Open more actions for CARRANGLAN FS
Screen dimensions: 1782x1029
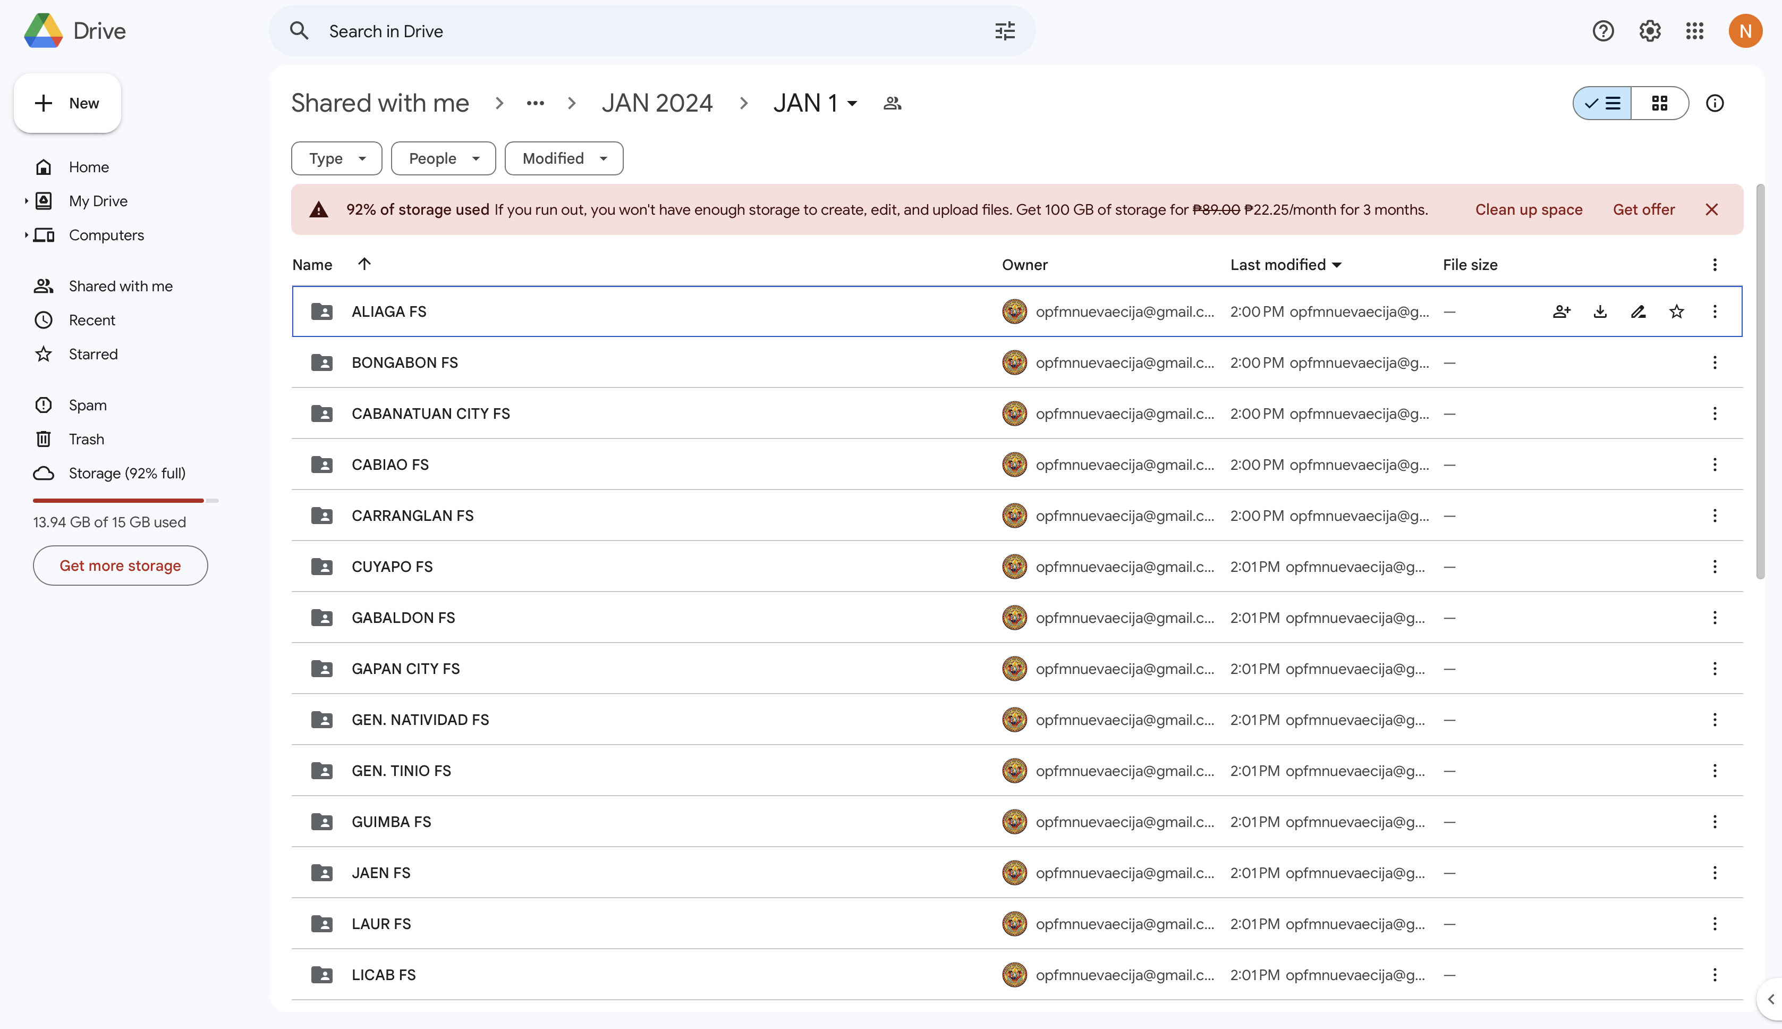[x=1714, y=515]
